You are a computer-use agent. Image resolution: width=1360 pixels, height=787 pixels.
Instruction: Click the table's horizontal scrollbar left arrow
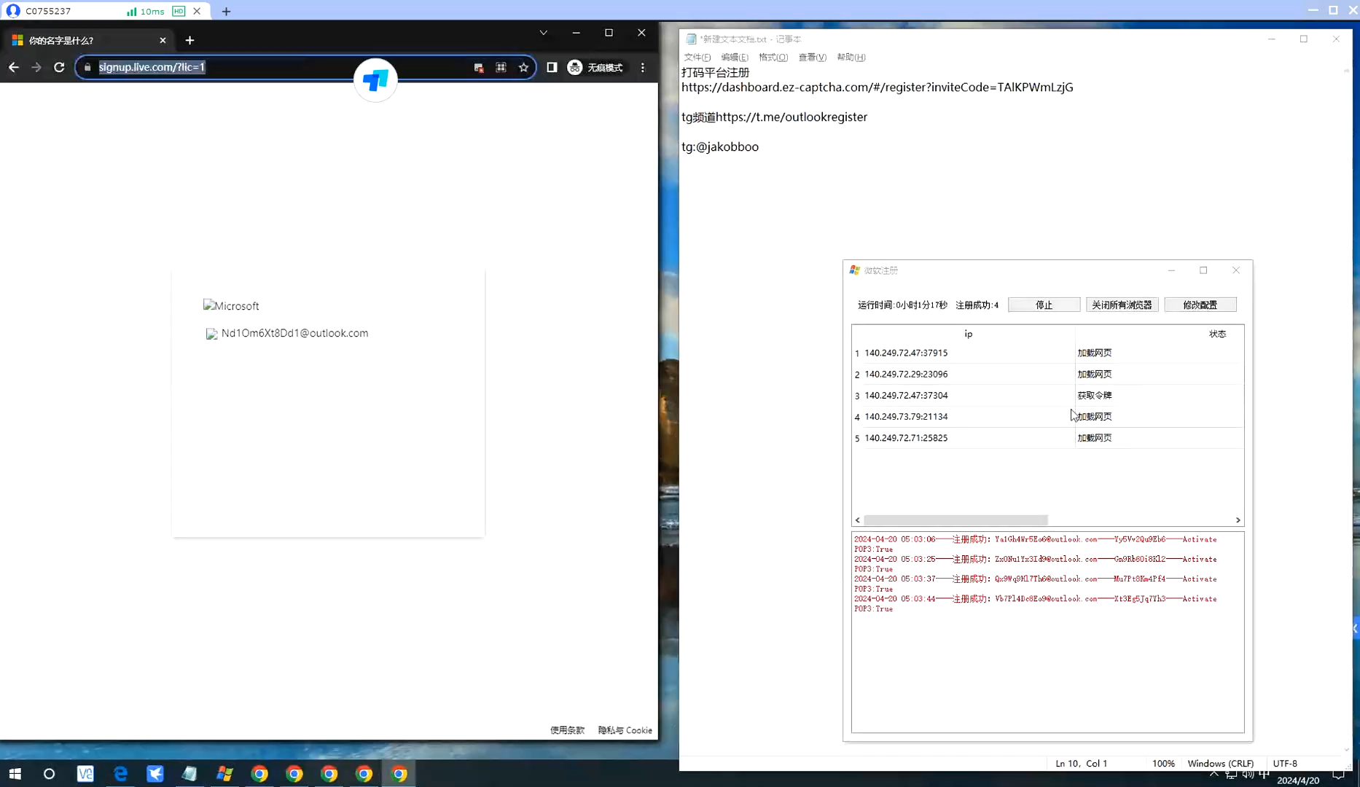[x=858, y=520]
